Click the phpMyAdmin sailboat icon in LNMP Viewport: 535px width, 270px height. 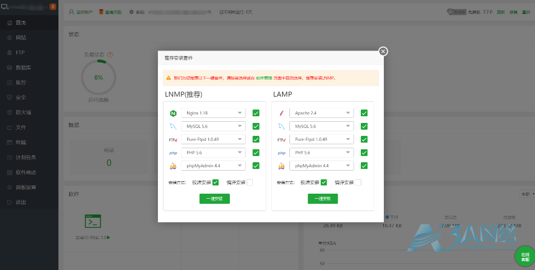[x=173, y=166]
